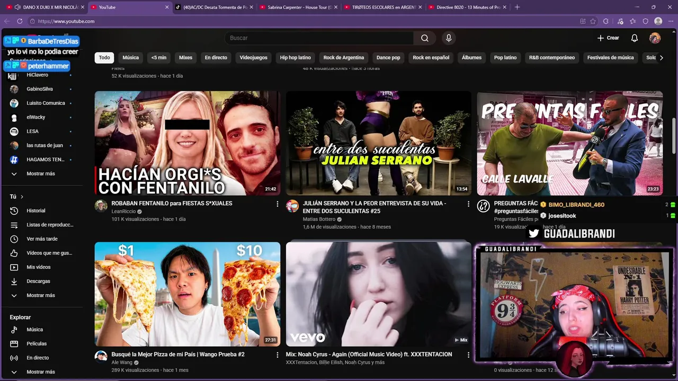This screenshot has width=678, height=381.
Task: Expand Mostrar más under Descargas
Action: (41, 295)
